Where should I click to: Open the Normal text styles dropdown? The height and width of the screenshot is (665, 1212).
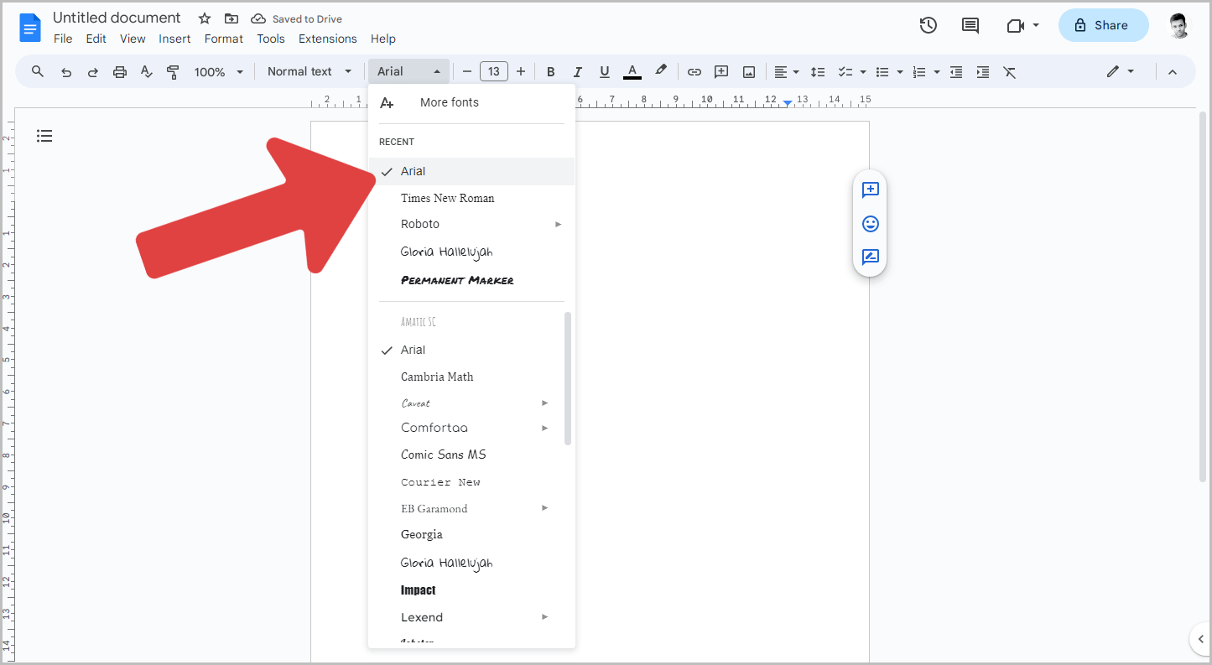(x=310, y=72)
